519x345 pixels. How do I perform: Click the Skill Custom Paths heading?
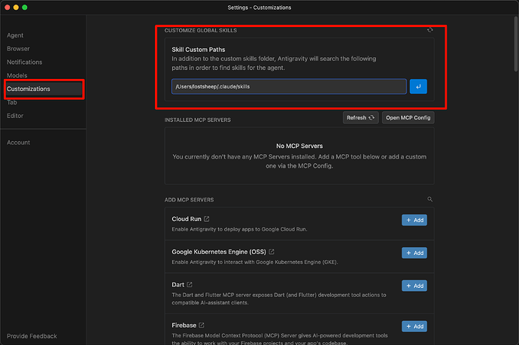(x=199, y=50)
